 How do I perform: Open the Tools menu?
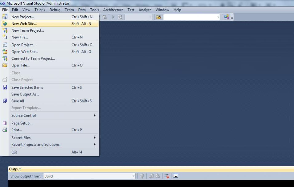pyautogui.click(x=94, y=10)
